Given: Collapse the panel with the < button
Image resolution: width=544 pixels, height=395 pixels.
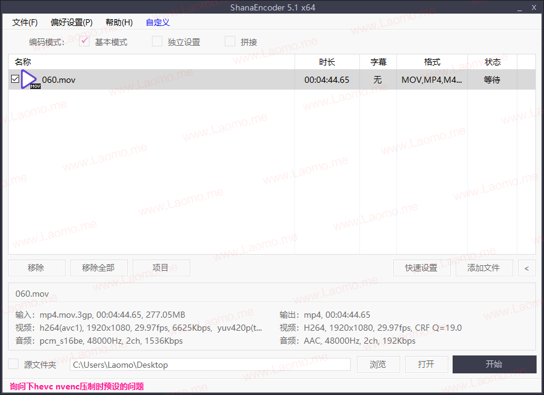Looking at the screenshot, I should point(527,268).
